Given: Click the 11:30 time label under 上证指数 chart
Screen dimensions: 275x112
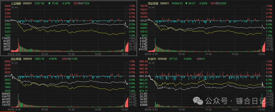Looking at the screenshot, I should pyautogui.click(x=71, y=54).
